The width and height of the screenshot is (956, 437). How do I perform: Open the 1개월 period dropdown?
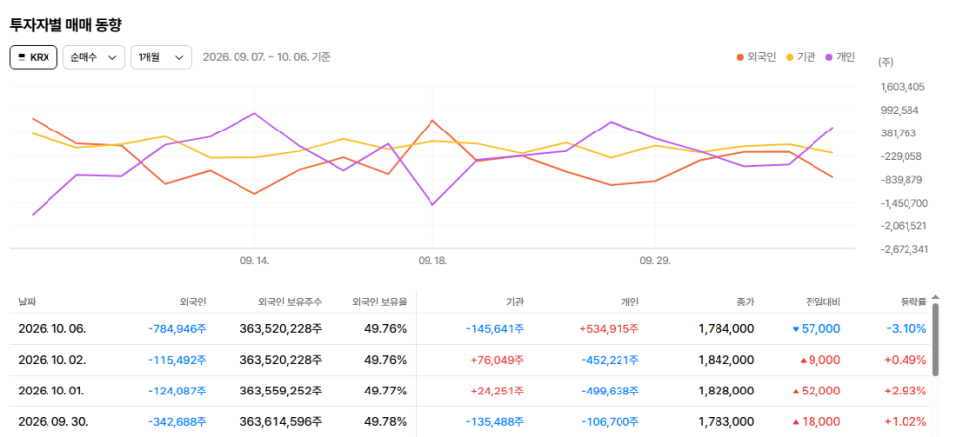(x=161, y=58)
